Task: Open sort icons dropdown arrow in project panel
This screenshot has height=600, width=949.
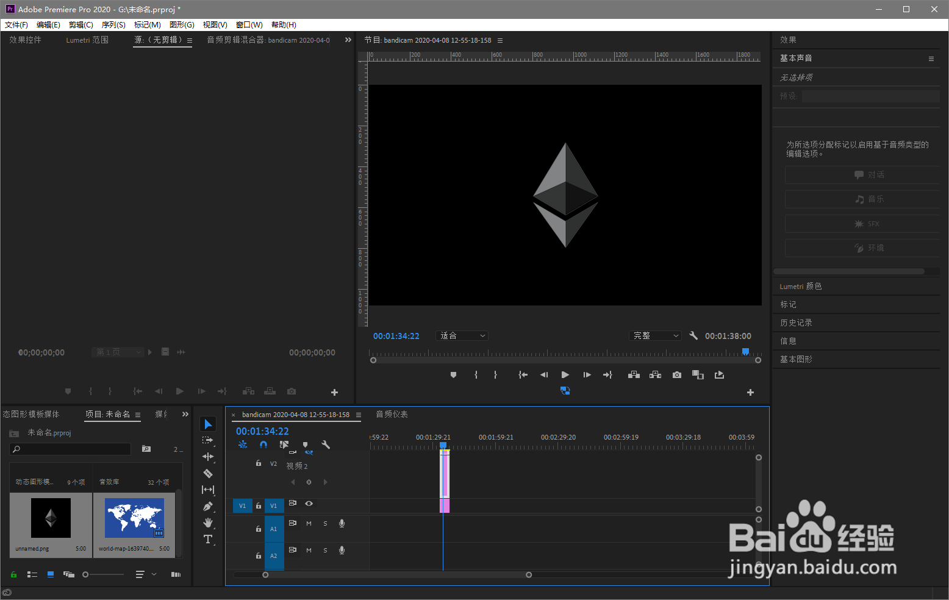Action: [154, 574]
